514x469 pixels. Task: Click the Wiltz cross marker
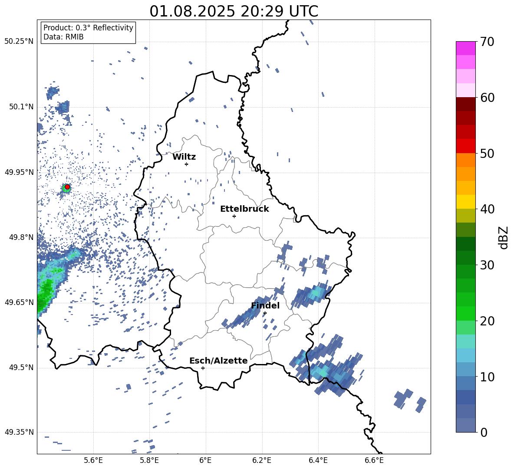(x=187, y=164)
